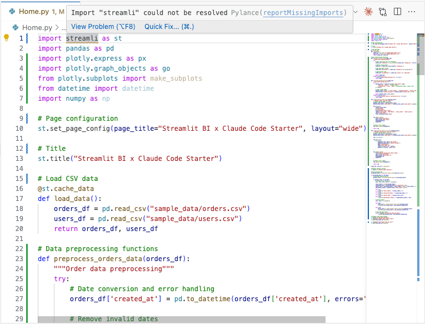Click line number 22 in the gutter

tap(20, 249)
